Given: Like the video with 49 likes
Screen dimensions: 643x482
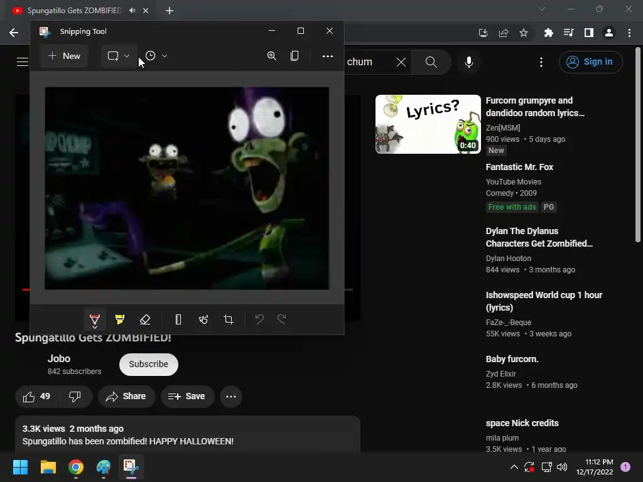Looking at the screenshot, I should pos(37,397).
